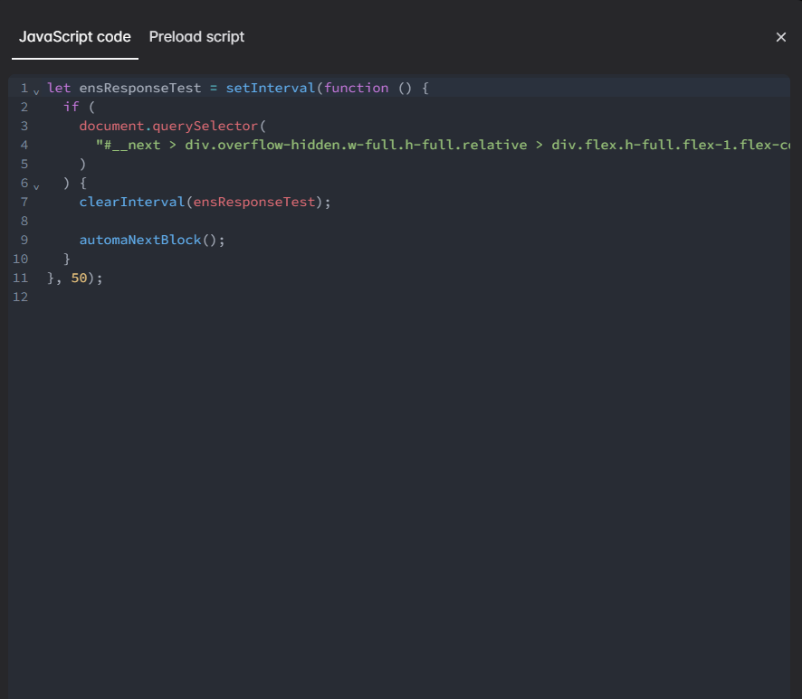Click line number 9 in the gutter
This screenshot has height=699, width=802.
[x=24, y=240]
